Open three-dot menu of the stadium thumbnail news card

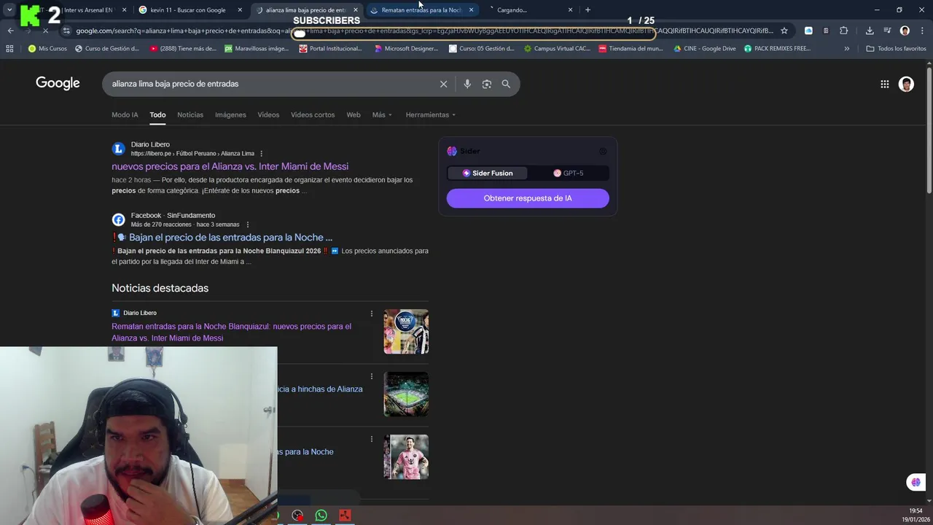tap(372, 376)
